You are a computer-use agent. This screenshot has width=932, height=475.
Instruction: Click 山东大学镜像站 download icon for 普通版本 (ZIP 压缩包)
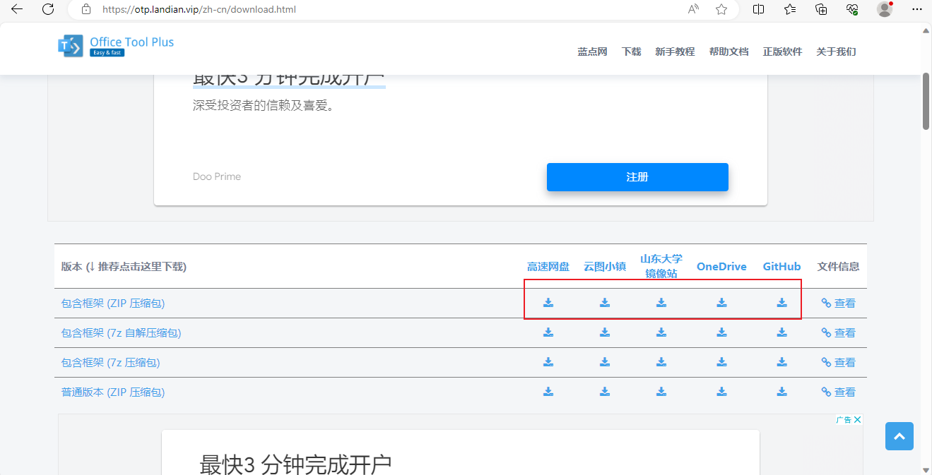coord(661,392)
